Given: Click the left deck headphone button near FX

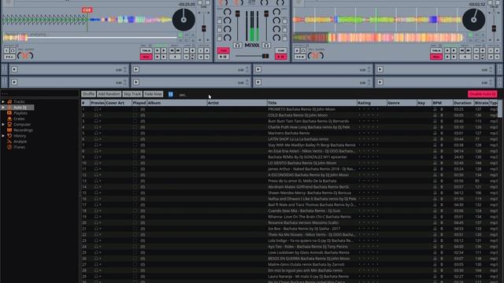Looking at the screenshot, I should click(x=13, y=50).
